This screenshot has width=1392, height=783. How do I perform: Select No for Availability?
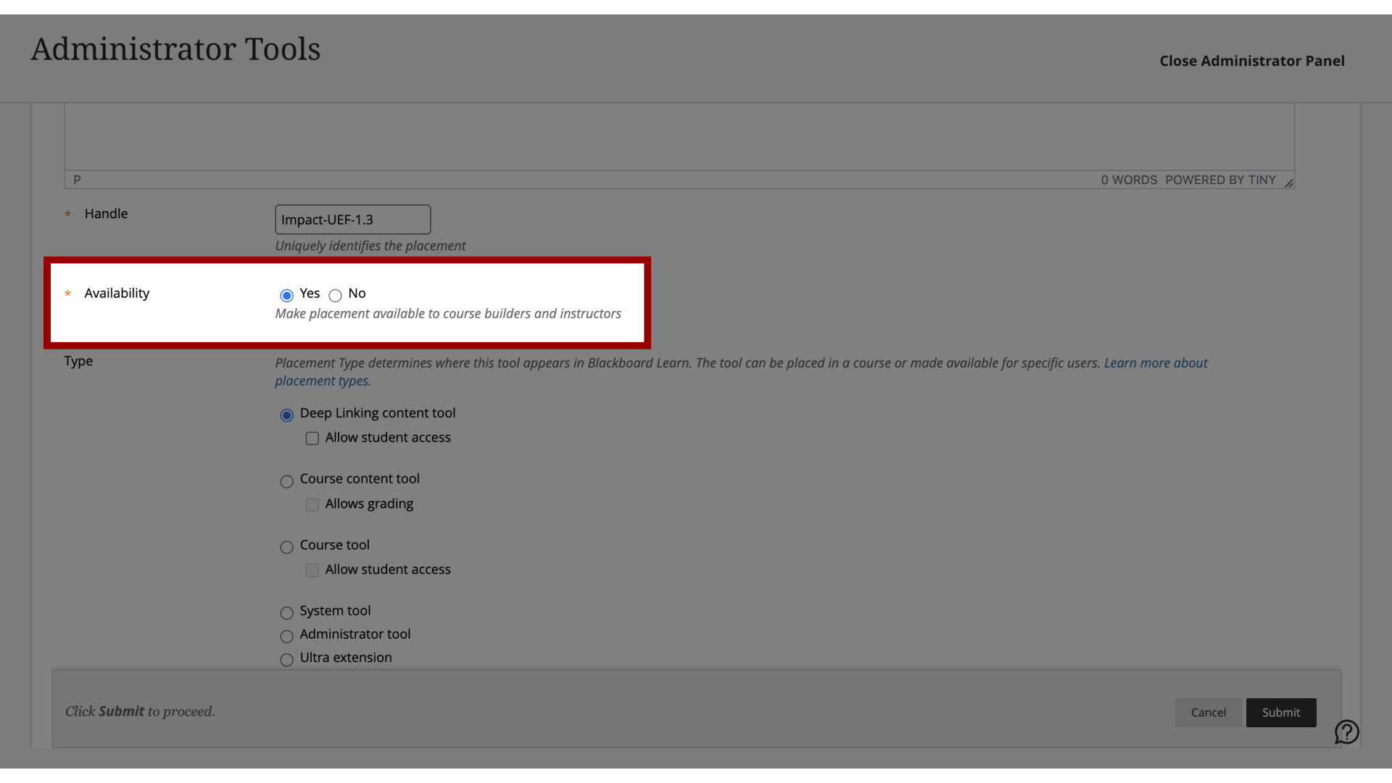click(x=335, y=295)
